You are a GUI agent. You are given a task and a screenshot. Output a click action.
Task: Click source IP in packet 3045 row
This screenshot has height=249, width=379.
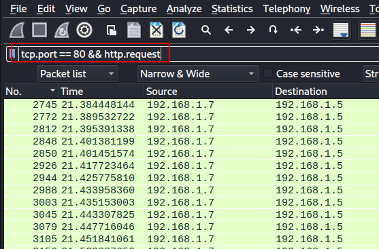pyautogui.click(x=180, y=214)
